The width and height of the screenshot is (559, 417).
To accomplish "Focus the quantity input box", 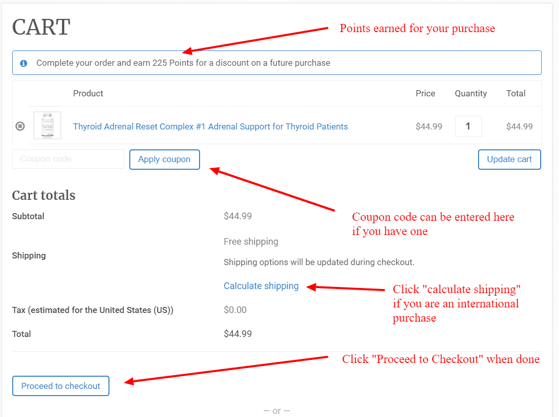I will click(468, 126).
